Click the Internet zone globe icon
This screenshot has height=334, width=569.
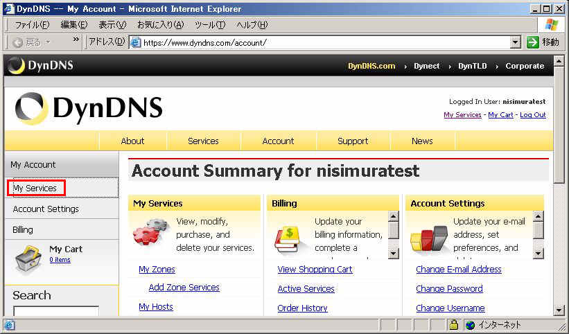(x=471, y=324)
